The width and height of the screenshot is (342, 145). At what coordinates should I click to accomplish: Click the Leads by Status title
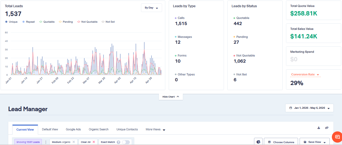click(x=244, y=6)
